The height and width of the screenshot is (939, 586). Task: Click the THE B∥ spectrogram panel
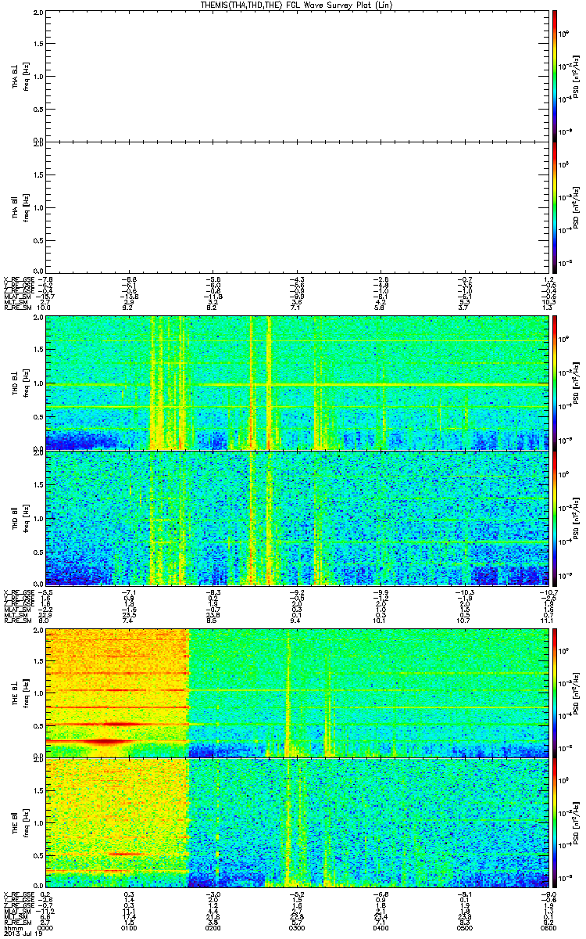[x=296, y=824]
